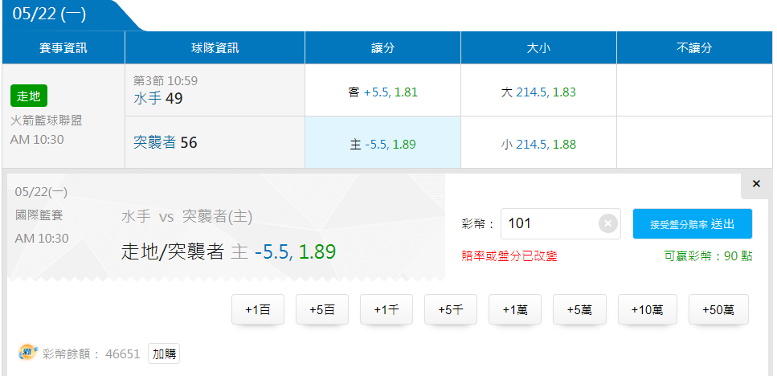Screen dimensions: 777x376
Task: Click the league name 火箭籃球聯盟
Action: click(x=46, y=121)
